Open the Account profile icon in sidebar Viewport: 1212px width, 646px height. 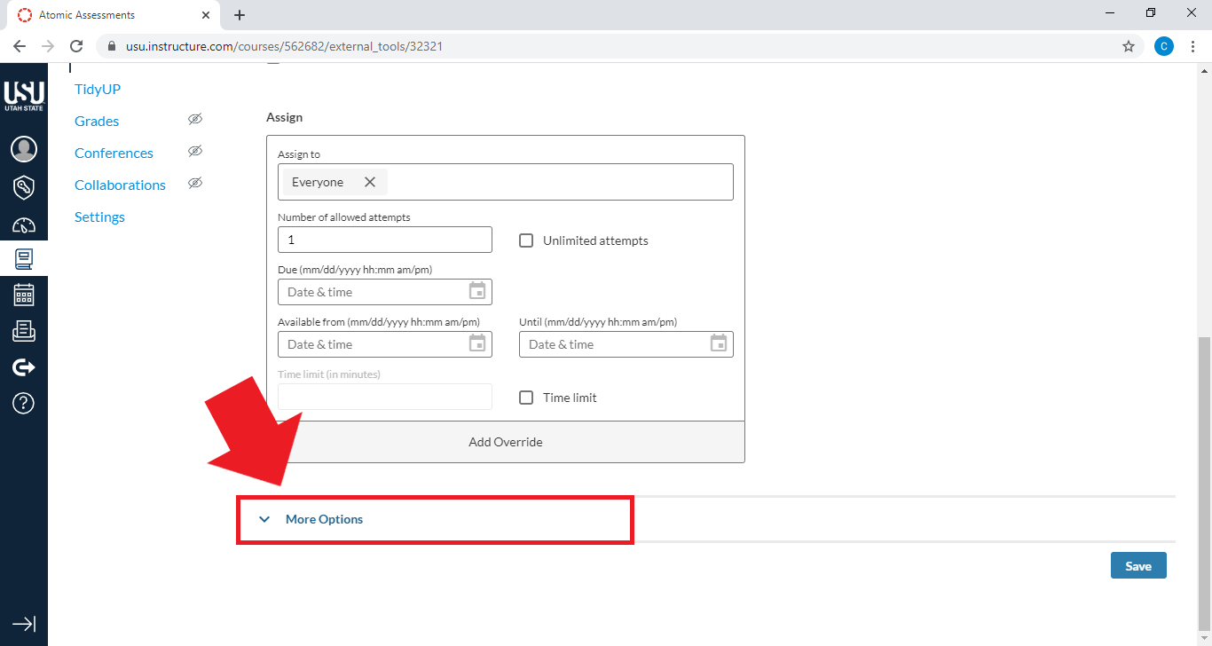24,148
